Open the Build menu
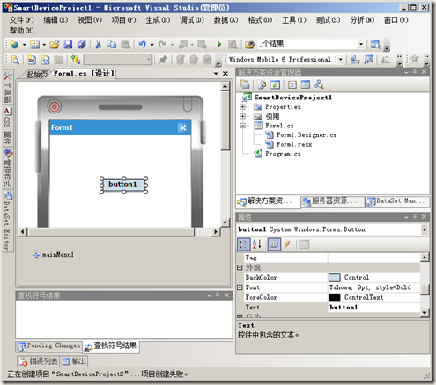Image resolution: width=436 pixels, height=385 pixels. pos(158,20)
